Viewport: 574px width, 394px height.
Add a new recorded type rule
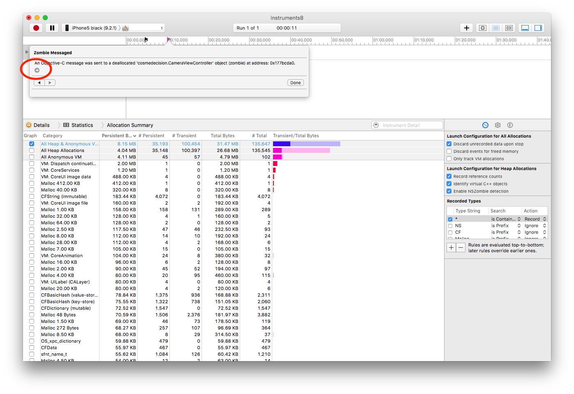pyautogui.click(x=451, y=247)
